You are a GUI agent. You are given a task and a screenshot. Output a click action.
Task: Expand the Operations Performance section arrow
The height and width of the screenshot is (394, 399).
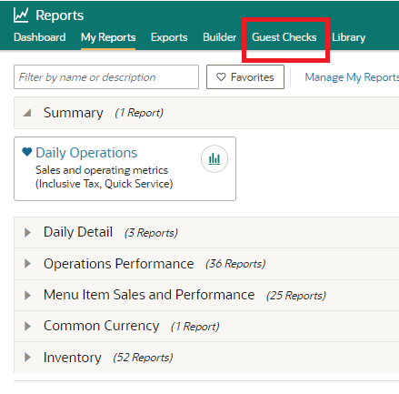coord(27,264)
